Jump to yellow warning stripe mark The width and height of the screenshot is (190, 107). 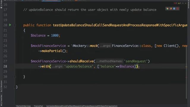186,67
